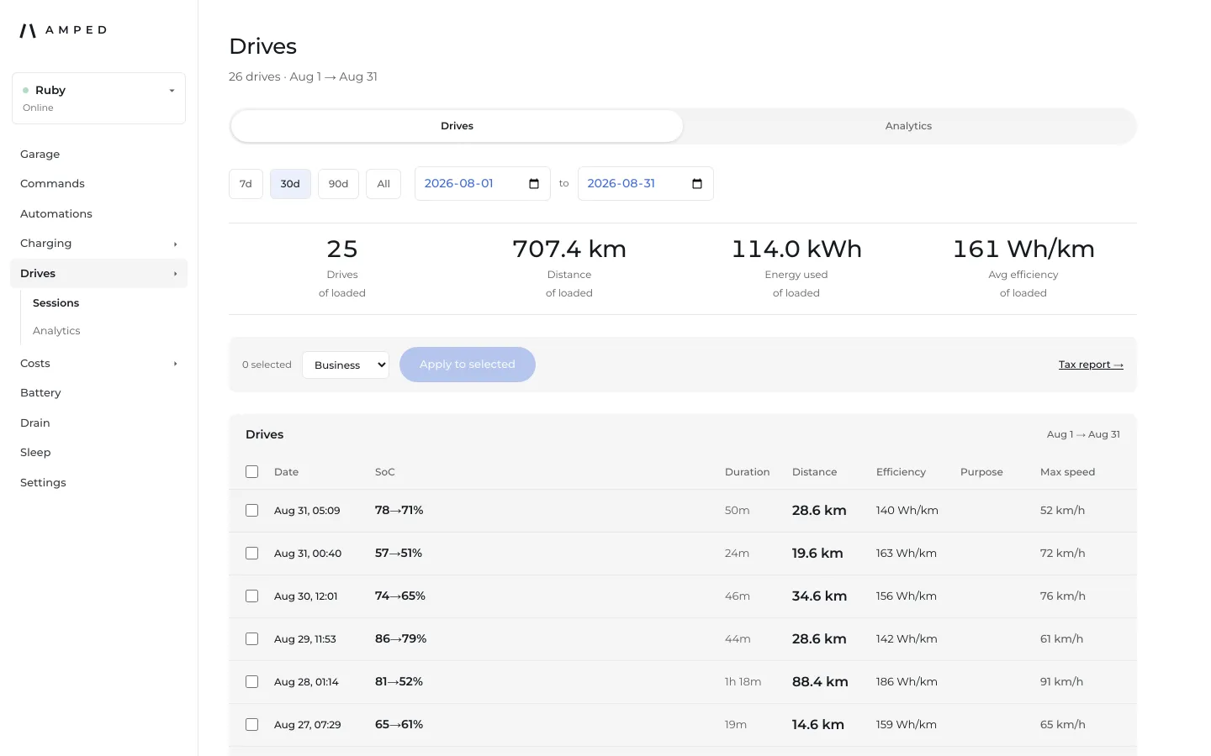1211x756 pixels.
Task: Click the Amped logo
Action: (x=63, y=30)
